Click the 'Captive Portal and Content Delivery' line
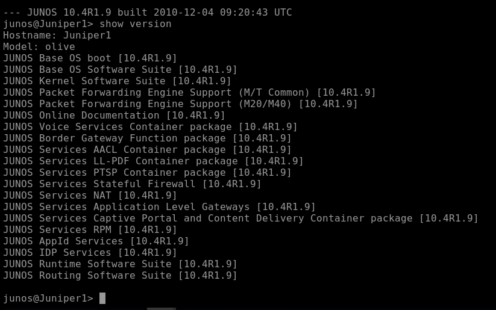This screenshot has height=310, width=496. [240, 219]
